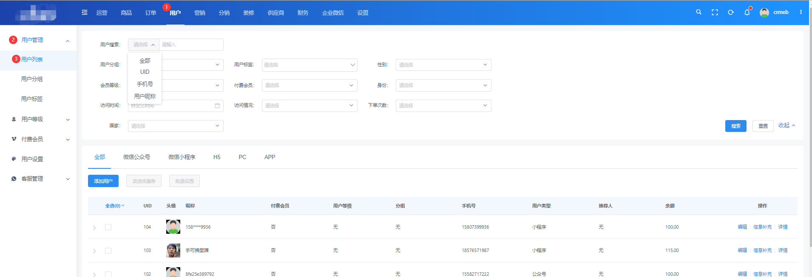The image size is (812, 277).
Task: Open the 订单 top menu
Action: pyautogui.click(x=151, y=13)
